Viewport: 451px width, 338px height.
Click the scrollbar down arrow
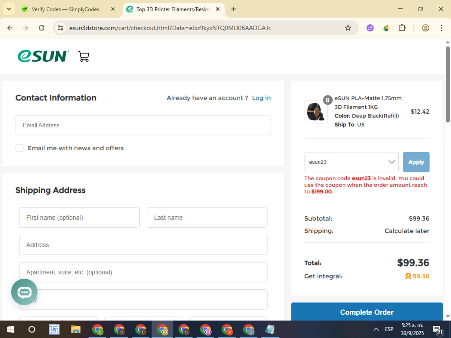[448, 316]
